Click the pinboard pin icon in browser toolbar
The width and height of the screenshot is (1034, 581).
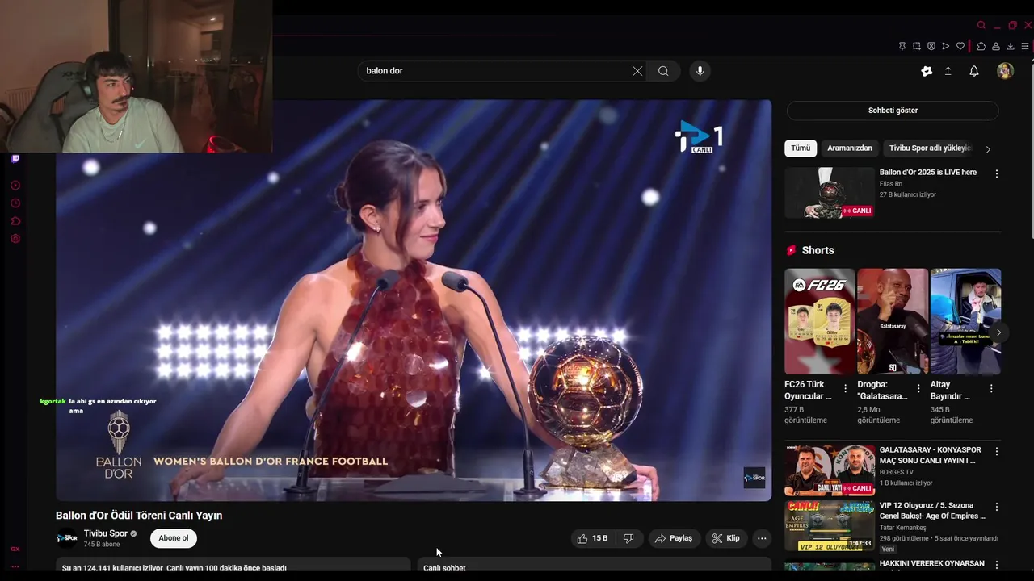click(902, 47)
